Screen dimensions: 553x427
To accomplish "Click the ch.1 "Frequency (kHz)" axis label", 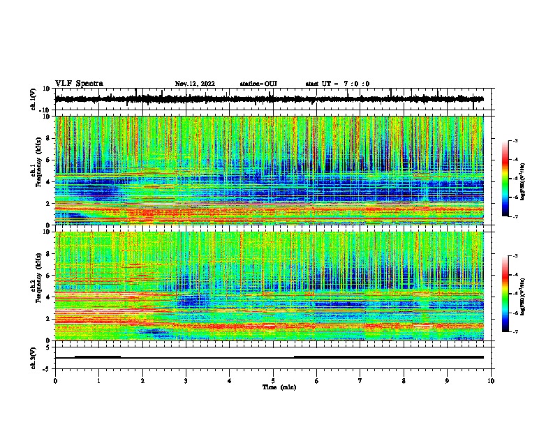I will click(x=38, y=162).
